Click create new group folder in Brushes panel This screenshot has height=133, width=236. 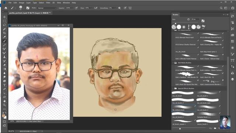tap(215, 128)
